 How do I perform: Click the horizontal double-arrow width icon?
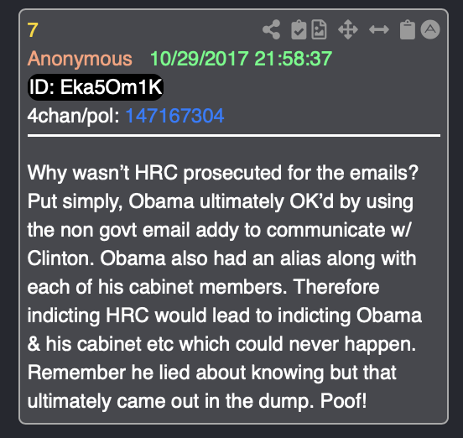[379, 29]
